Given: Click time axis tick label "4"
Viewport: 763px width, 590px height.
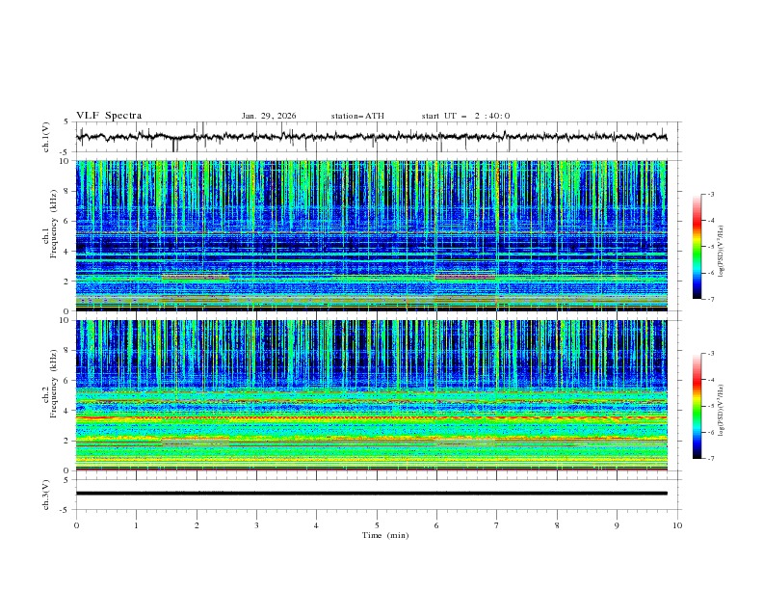Looking at the screenshot, I should [x=316, y=525].
